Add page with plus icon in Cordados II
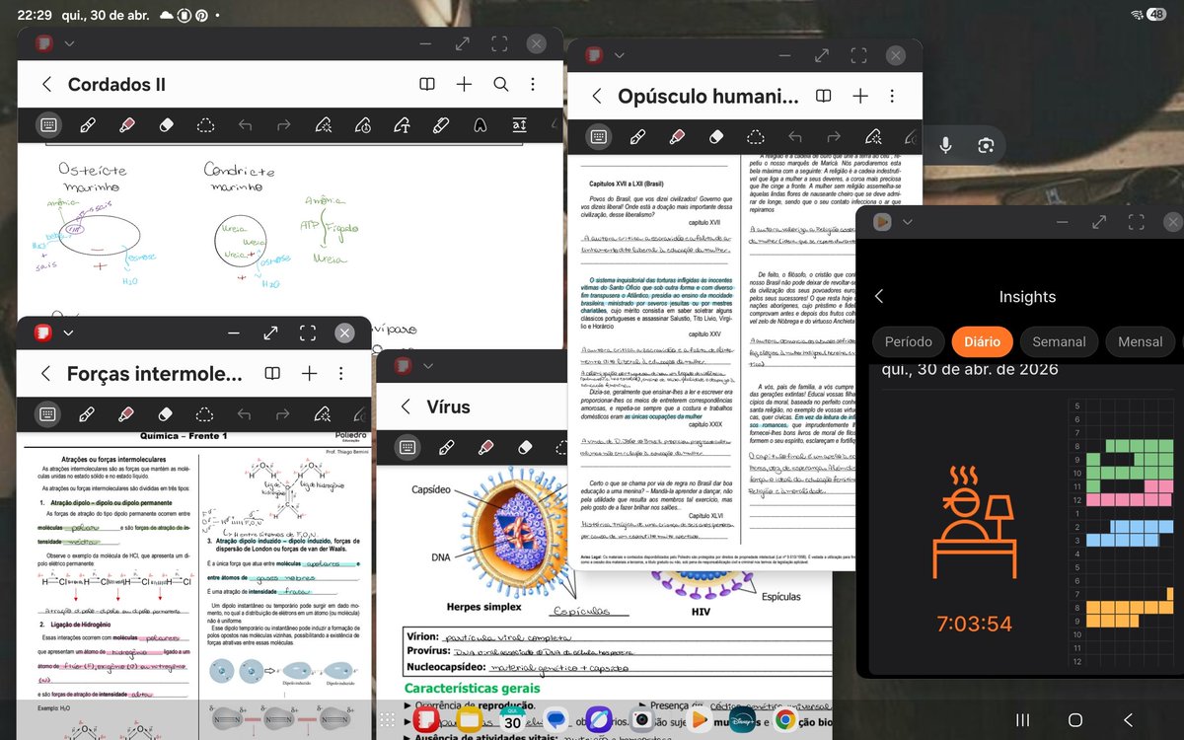Screen dimensions: 1184x740 pyautogui.click(x=464, y=85)
